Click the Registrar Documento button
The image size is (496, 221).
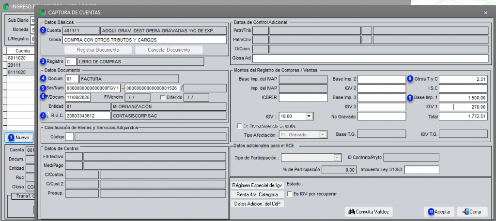coord(98,50)
